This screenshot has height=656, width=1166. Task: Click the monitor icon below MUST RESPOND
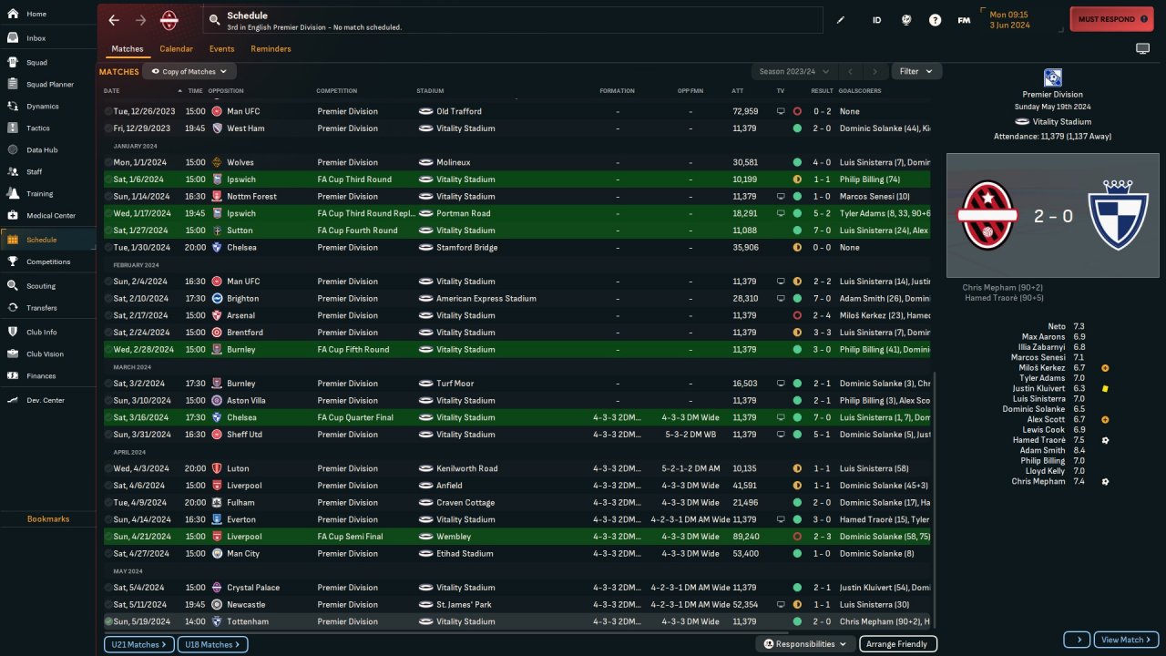click(1142, 48)
